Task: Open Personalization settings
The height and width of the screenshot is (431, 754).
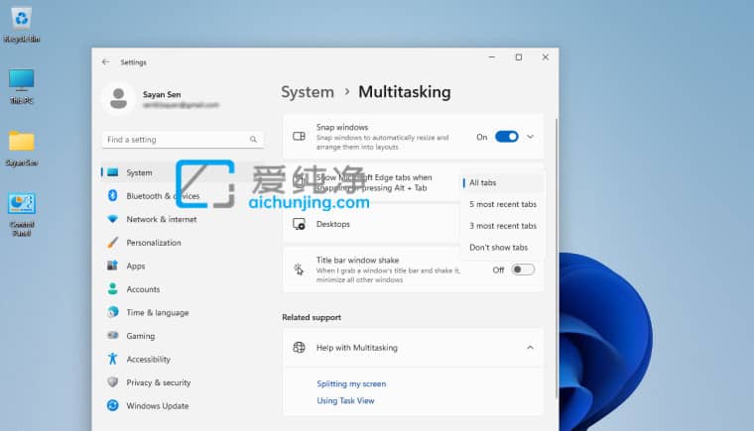Action: tap(183, 242)
